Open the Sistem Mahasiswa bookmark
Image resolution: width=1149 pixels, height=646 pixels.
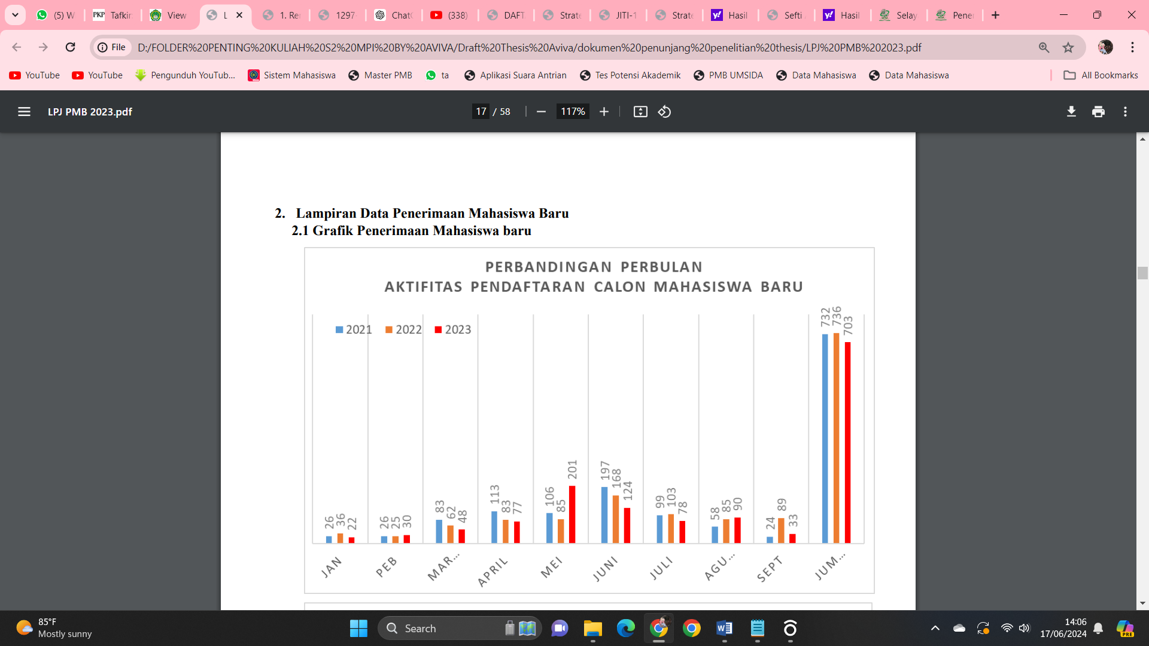(292, 75)
